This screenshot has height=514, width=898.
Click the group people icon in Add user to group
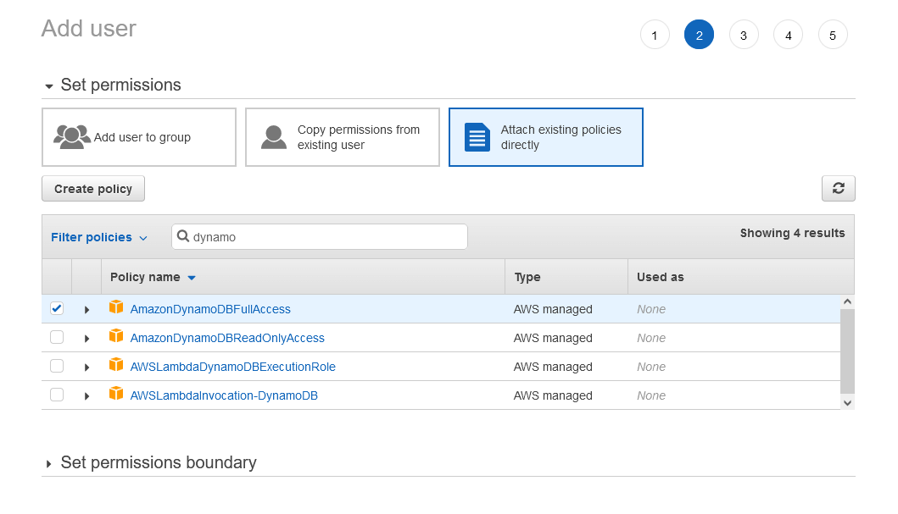pos(71,136)
